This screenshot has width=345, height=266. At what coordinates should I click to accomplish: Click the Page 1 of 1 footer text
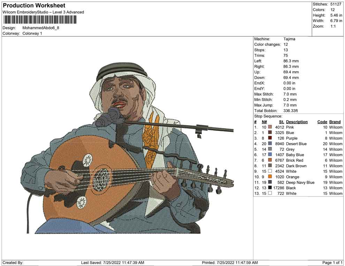coord(332,263)
